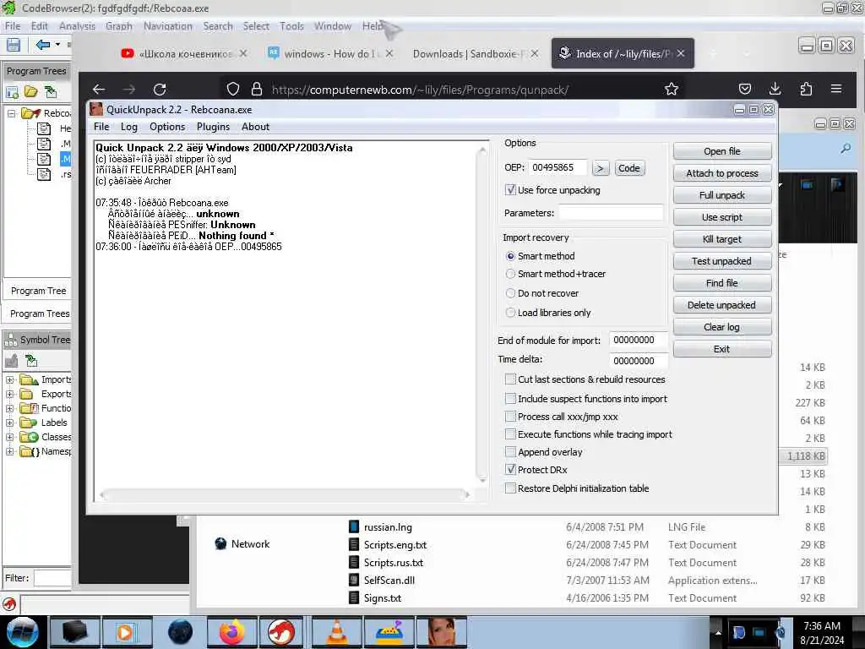
Task: Click the Time delta input field
Action: tap(639, 360)
